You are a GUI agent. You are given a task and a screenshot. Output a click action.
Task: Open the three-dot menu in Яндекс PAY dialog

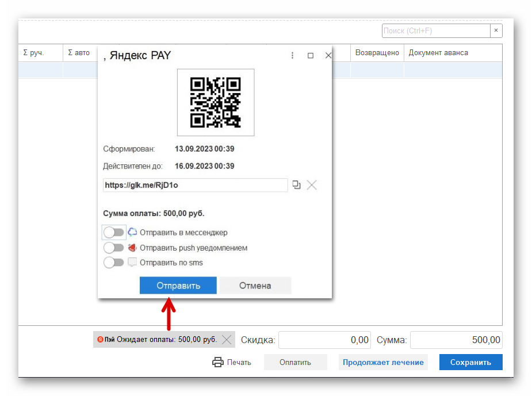click(x=292, y=55)
